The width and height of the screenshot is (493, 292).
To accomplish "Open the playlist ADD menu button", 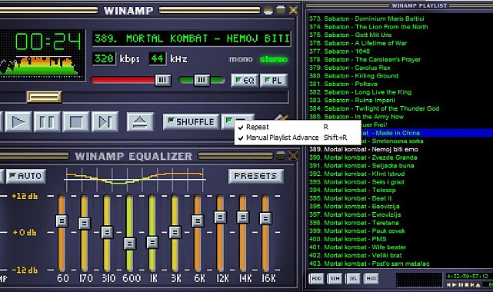I will pyautogui.click(x=316, y=278).
